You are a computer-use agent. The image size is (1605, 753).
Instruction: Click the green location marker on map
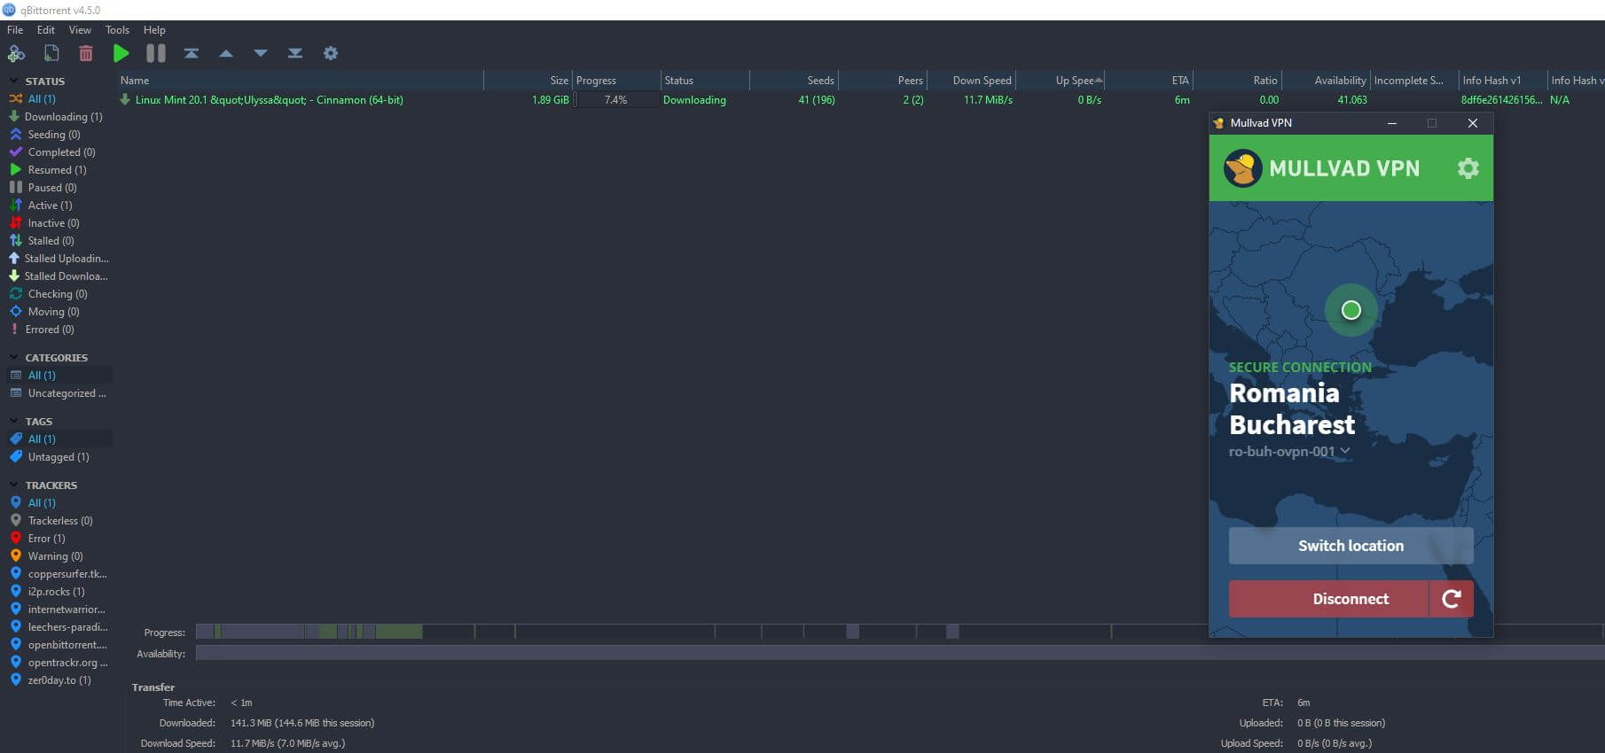[1351, 310]
